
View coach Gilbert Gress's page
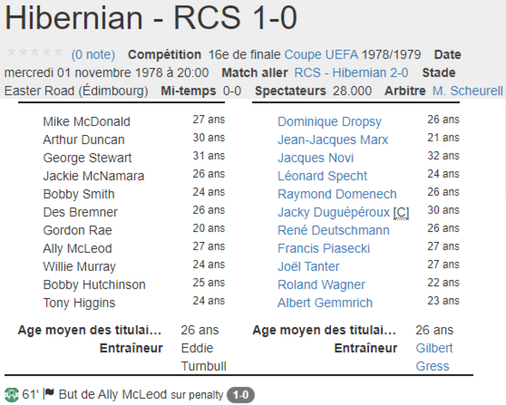tap(434, 349)
